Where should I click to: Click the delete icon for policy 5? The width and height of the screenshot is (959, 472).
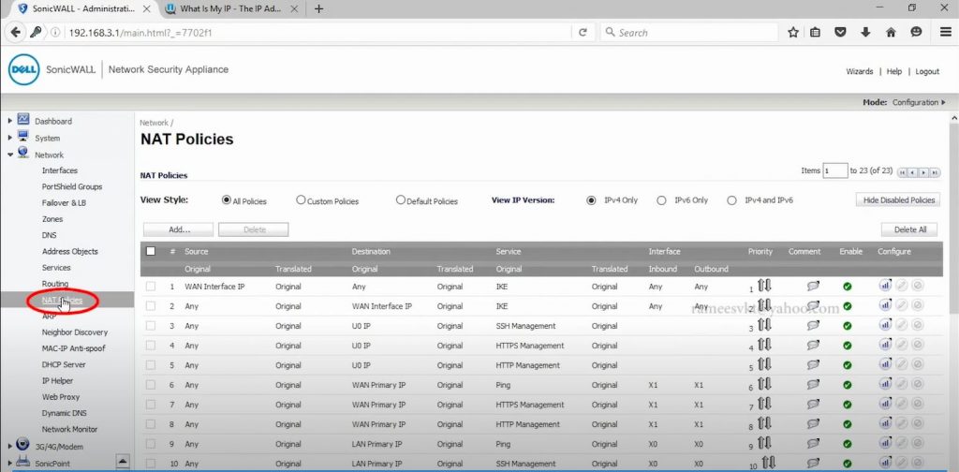coord(918,365)
